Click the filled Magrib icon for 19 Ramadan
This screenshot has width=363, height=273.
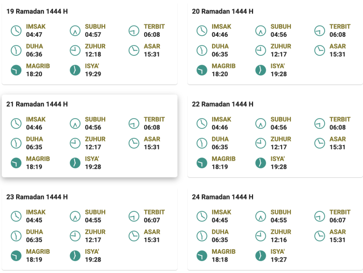click(x=16, y=70)
